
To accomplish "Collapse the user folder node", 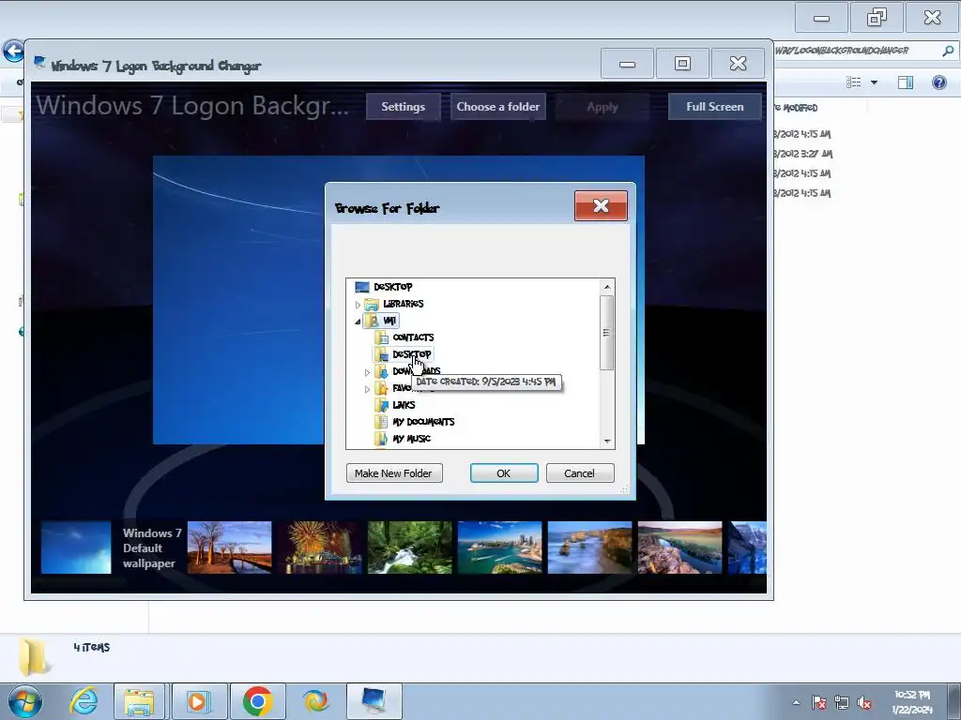I will [x=358, y=322].
